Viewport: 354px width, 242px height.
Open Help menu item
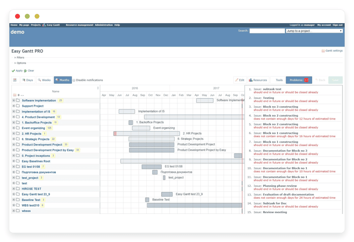click(x=117, y=25)
